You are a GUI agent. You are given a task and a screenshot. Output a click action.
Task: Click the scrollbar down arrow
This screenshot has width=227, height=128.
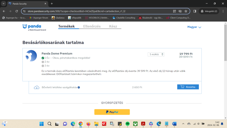point(225,118)
